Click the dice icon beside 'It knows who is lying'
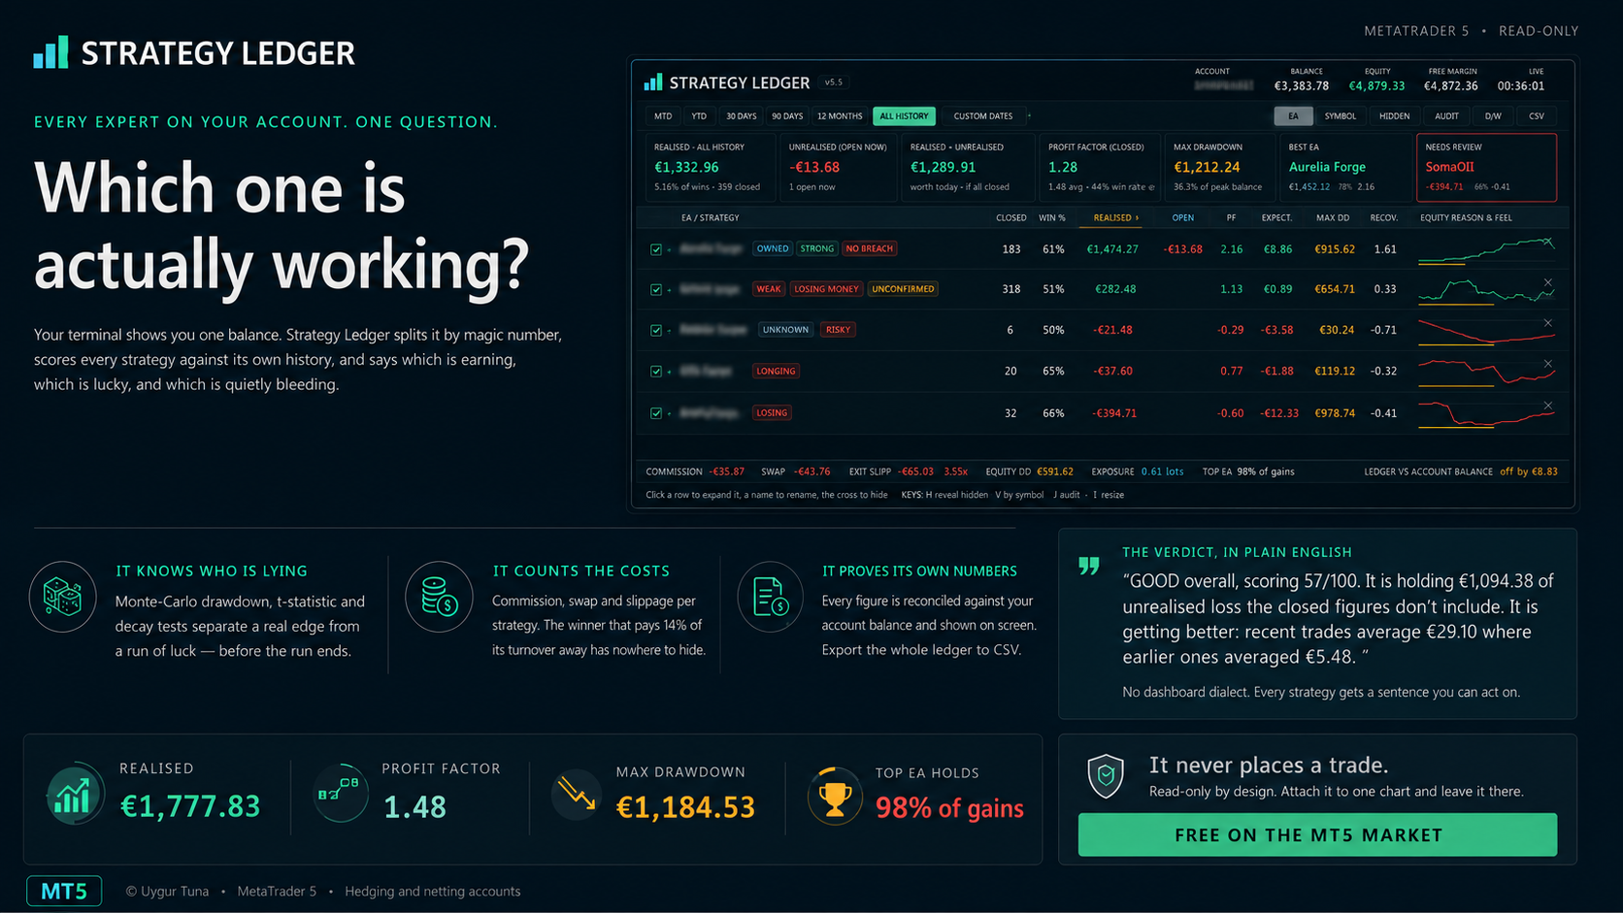Image resolution: width=1623 pixels, height=913 pixels. coord(63,597)
